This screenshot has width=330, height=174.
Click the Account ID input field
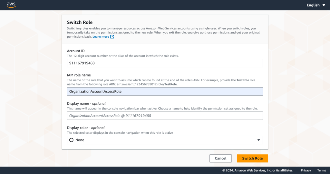[165, 63]
